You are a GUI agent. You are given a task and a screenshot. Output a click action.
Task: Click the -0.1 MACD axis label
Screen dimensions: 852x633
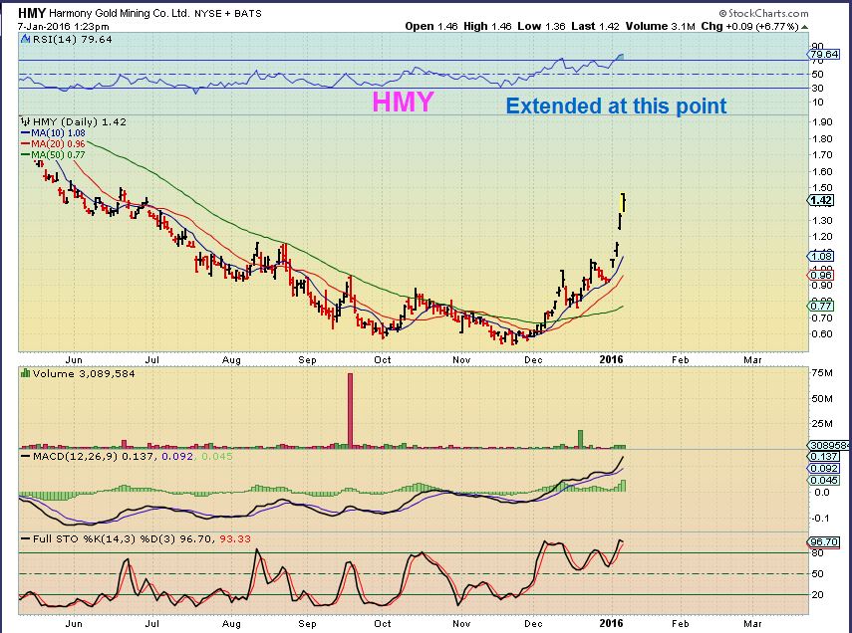click(x=821, y=518)
